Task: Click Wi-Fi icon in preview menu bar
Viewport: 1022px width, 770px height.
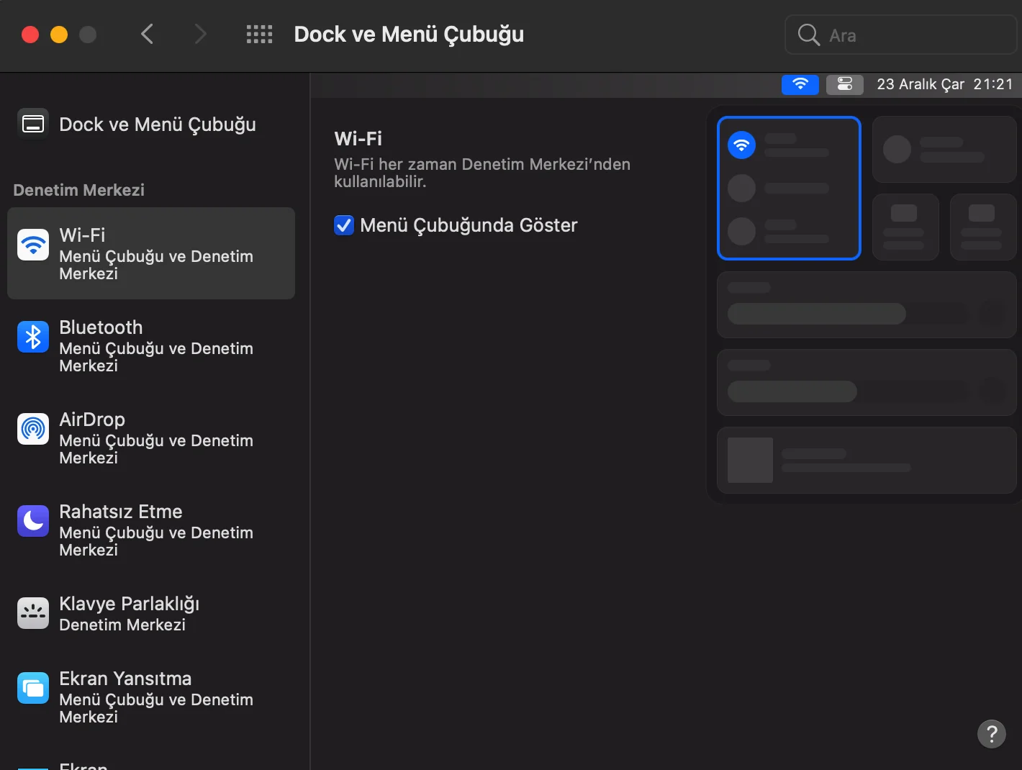Action: pos(800,84)
